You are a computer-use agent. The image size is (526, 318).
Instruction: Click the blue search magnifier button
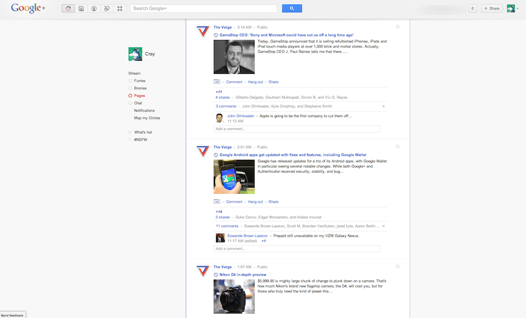(x=292, y=9)
